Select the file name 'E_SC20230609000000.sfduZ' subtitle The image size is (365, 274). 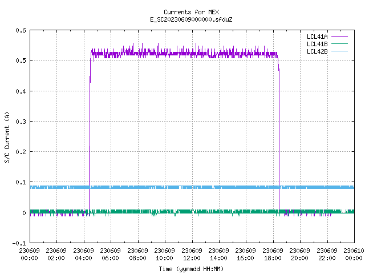(x=191, y=19)
